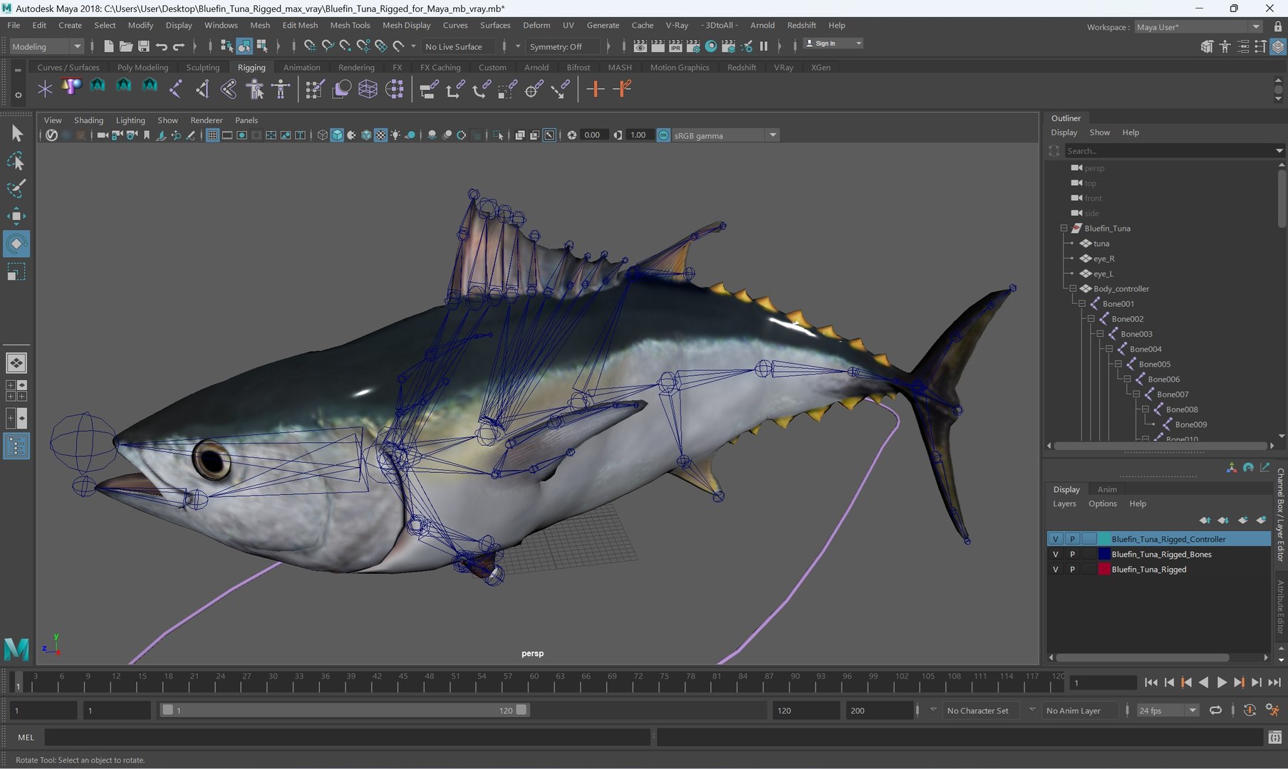Screen dimensions: 1288x769
Task: Open the Script Editor icon
Action: coord(1274,738)
